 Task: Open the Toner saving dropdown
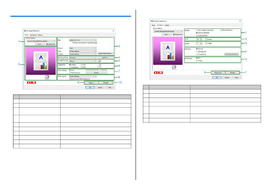pos(83,76)
